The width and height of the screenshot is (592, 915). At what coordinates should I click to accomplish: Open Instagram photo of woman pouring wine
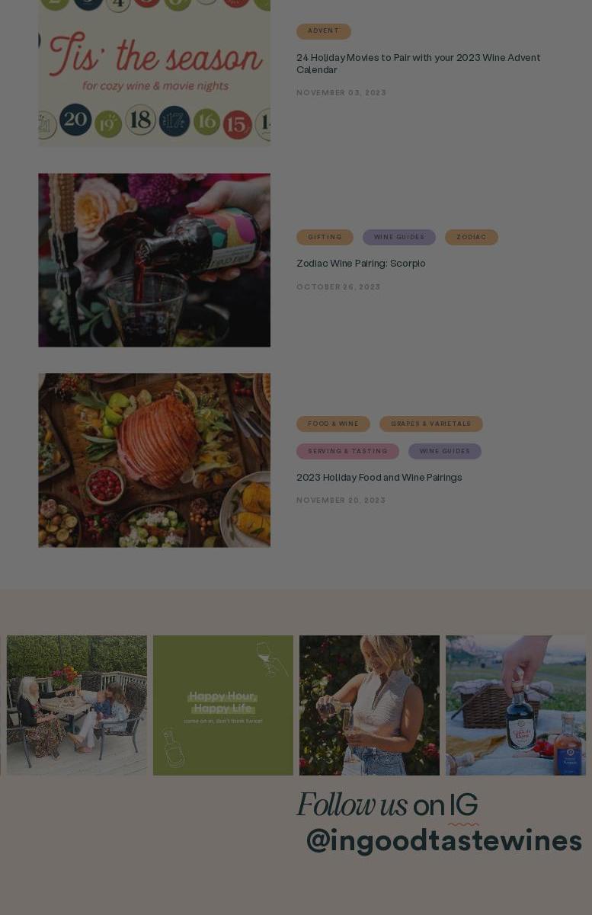tap(370, 705)
